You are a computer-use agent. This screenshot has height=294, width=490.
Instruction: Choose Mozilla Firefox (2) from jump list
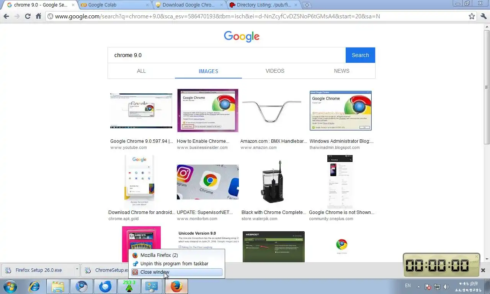click(176, 255)
